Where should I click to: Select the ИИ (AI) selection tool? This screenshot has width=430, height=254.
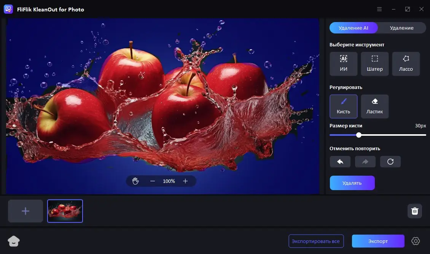343,64
